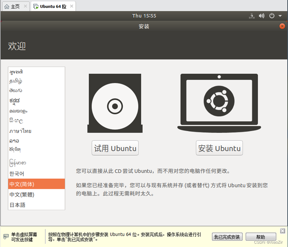Select ગુજરાતી in language list

tap(37, 72)
